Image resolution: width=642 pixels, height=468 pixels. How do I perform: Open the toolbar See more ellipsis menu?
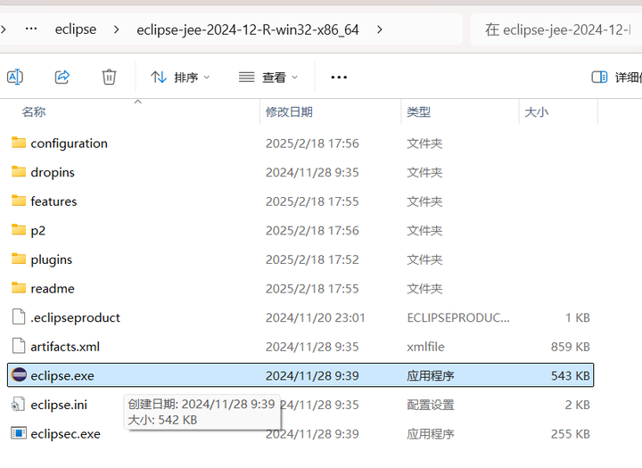339,77
